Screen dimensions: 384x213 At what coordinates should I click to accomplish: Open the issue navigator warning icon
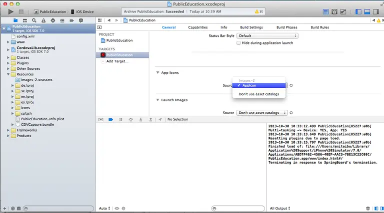43,20
